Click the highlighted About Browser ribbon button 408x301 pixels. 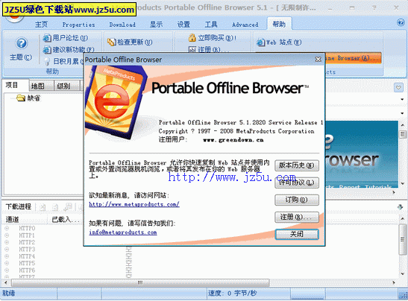coord(353,58)
